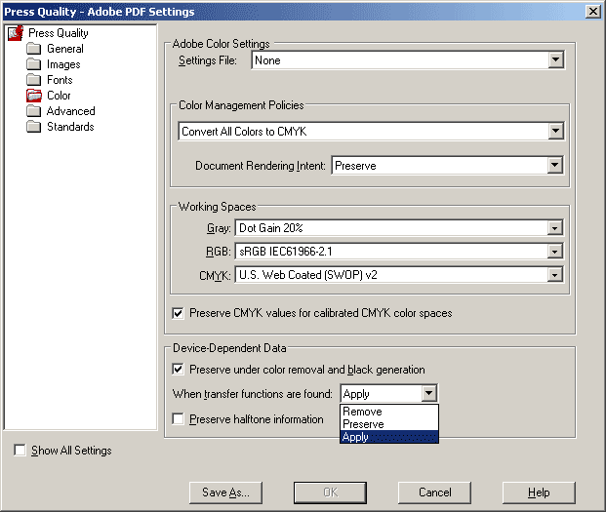This screenshot has width=606, height=512.
Task: Click the open Color folder icon
Action: pyautogui.click(x=33, y=96)
